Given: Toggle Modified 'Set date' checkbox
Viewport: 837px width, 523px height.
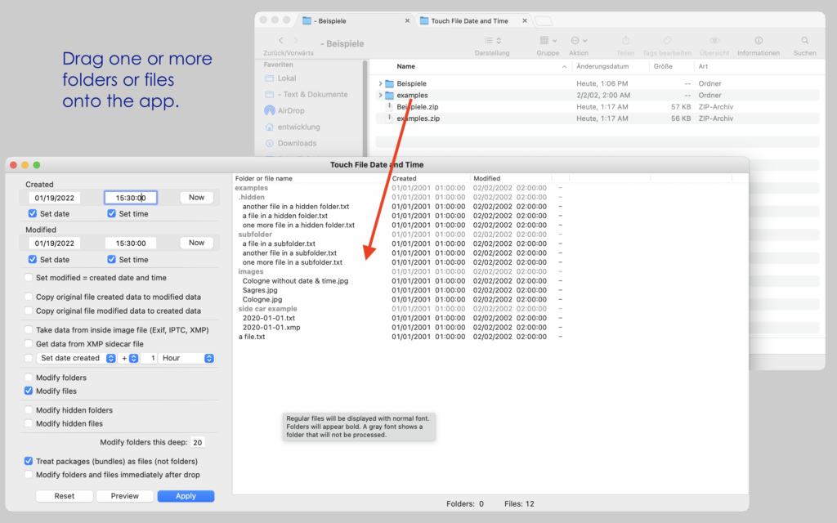Looking at the screenshot, I should click(x=33, y=259).
